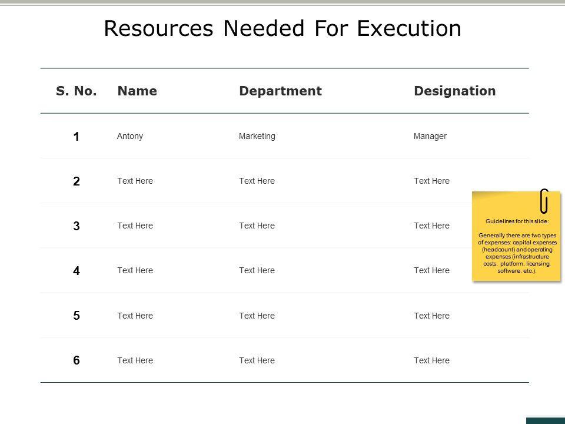565x424 pixels.
Task: Click the dark green corner block
Action: [x=545, y=420]
